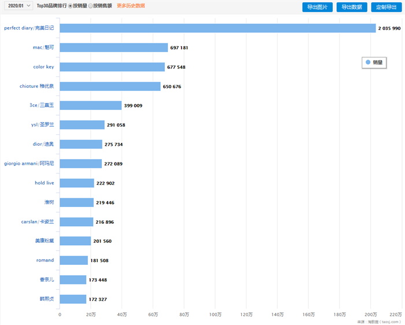405x325 pixels.
Task: Click the bar valued 172 327
Action: tap(73, 299)
